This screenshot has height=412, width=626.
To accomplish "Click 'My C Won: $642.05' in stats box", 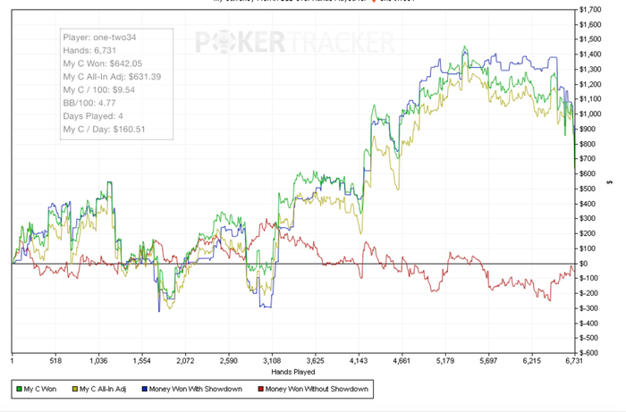I will click(x=103, y=63).
